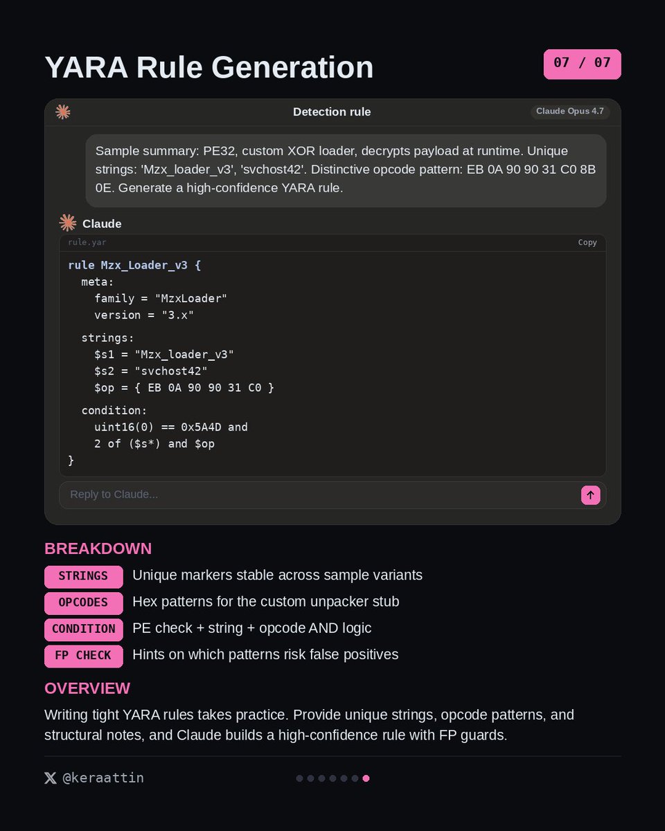Click text Hex patterns for the custom unpacker stub
The height and width of the screenshot is (831, 665).
point(266,602)
